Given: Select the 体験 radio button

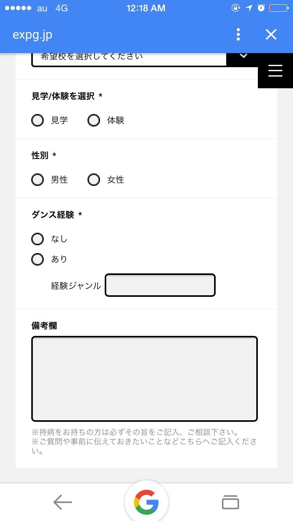Looking at the screenshot, I should pyautogui.click(x=94, y=121).
